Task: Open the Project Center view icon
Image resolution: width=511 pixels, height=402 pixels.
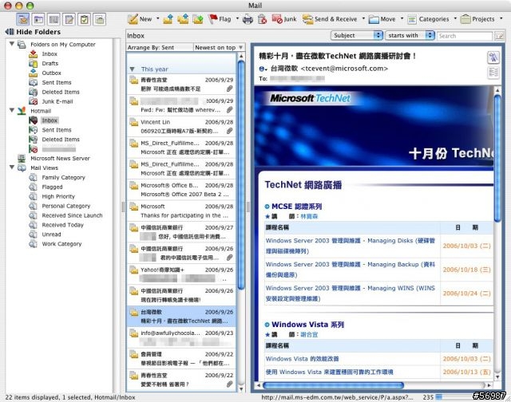Action: 99,19
